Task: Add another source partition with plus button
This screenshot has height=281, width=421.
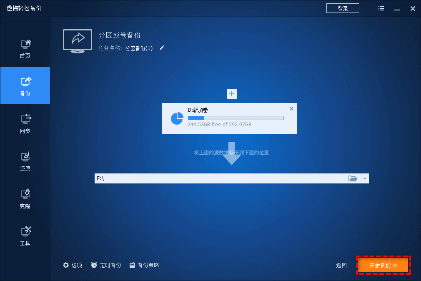Action: (232, 94)
